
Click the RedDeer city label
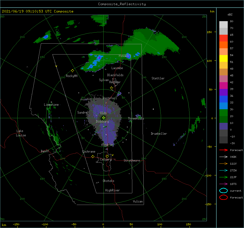pyautogui.click(x=115, y=82)
